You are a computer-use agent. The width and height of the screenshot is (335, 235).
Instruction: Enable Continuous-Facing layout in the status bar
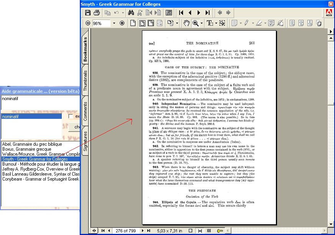[x=209, y=231]
